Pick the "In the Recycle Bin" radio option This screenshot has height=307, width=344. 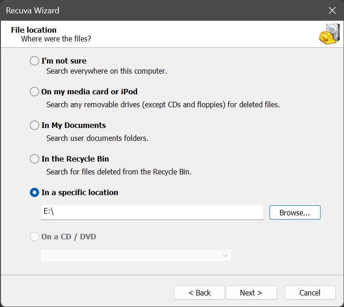tap(34, 159)
